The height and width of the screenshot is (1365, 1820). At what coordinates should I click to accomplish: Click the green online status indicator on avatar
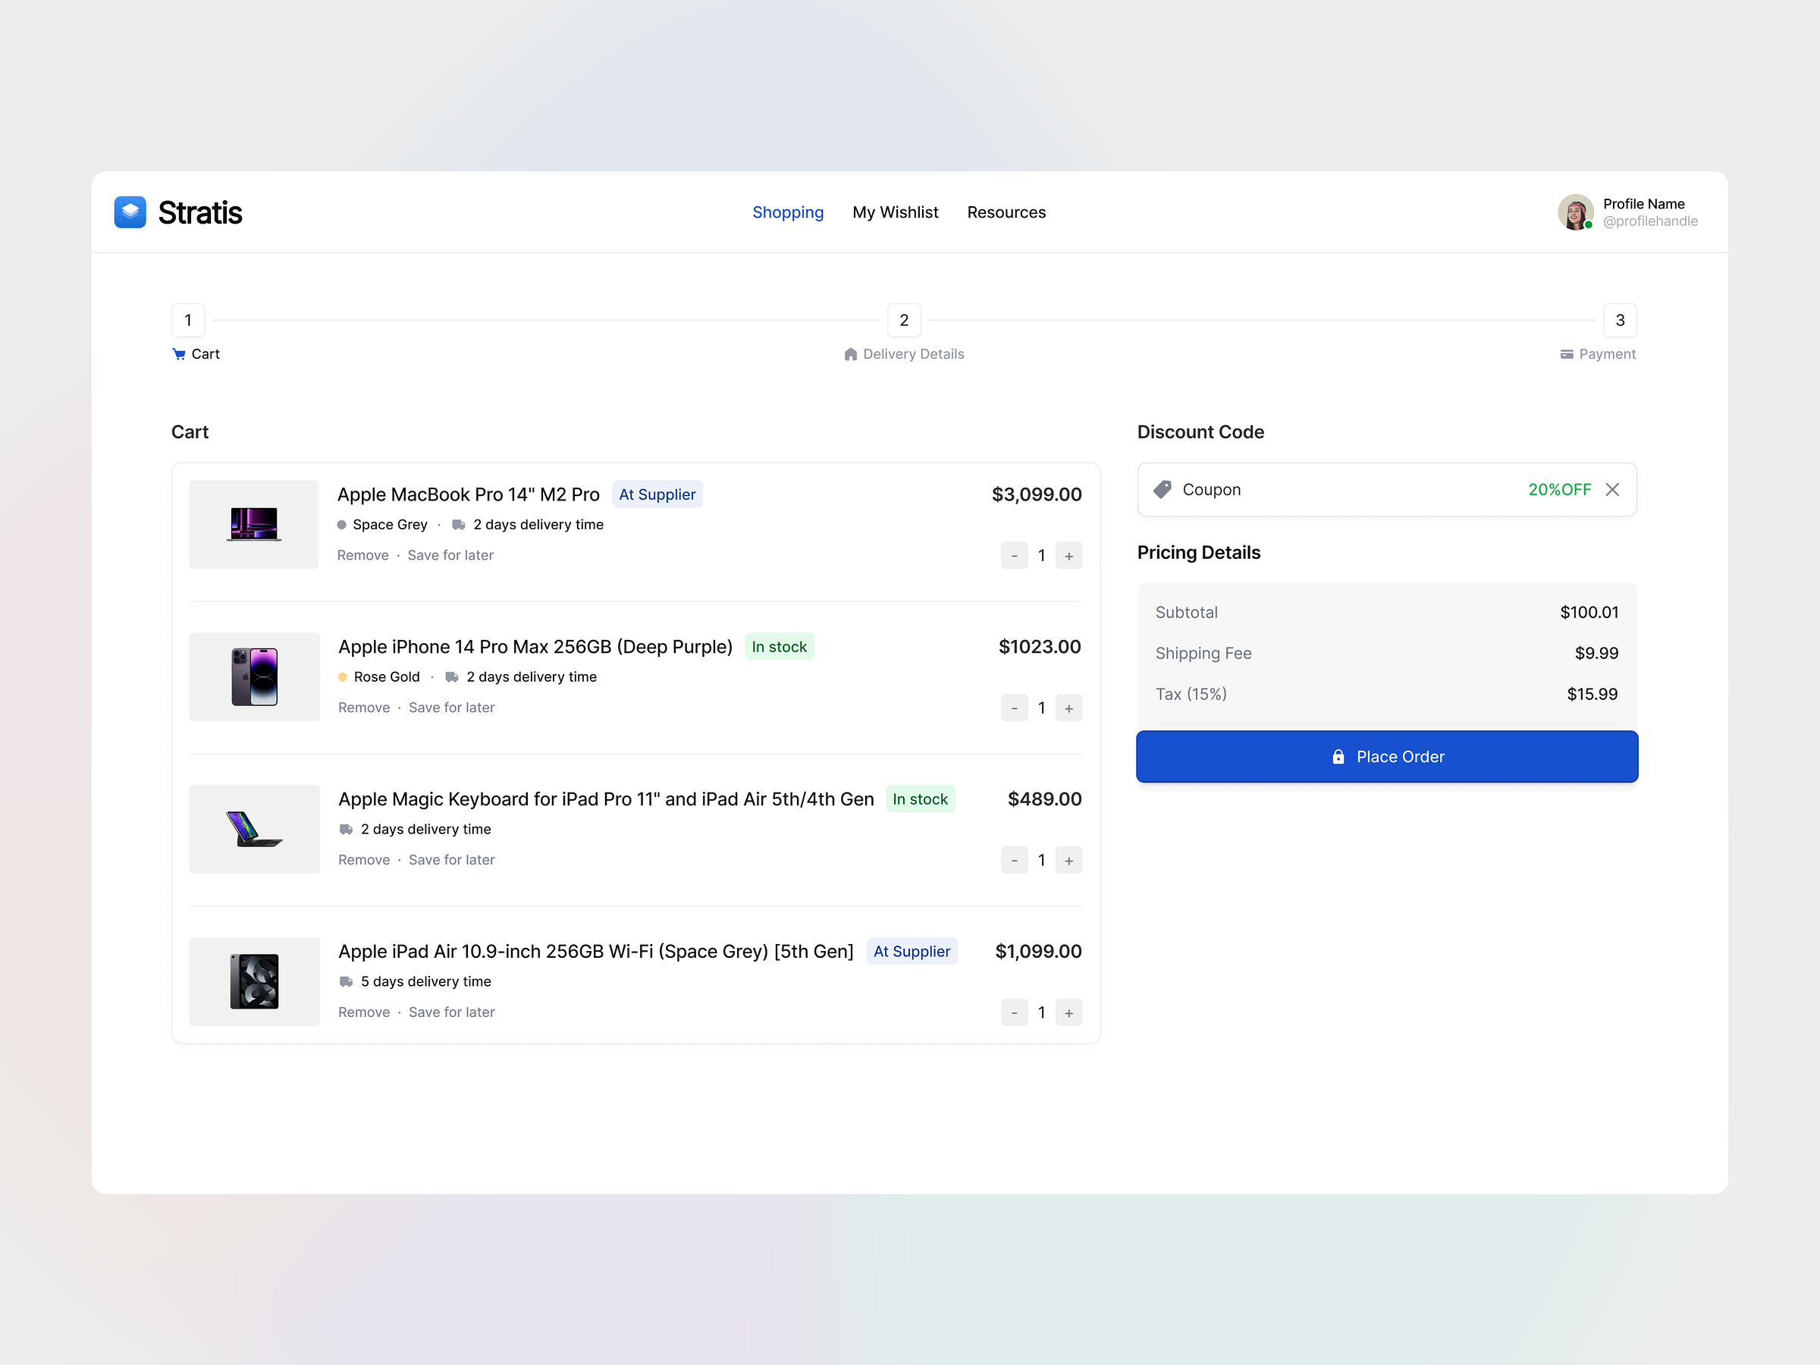tap(1588, 224)
